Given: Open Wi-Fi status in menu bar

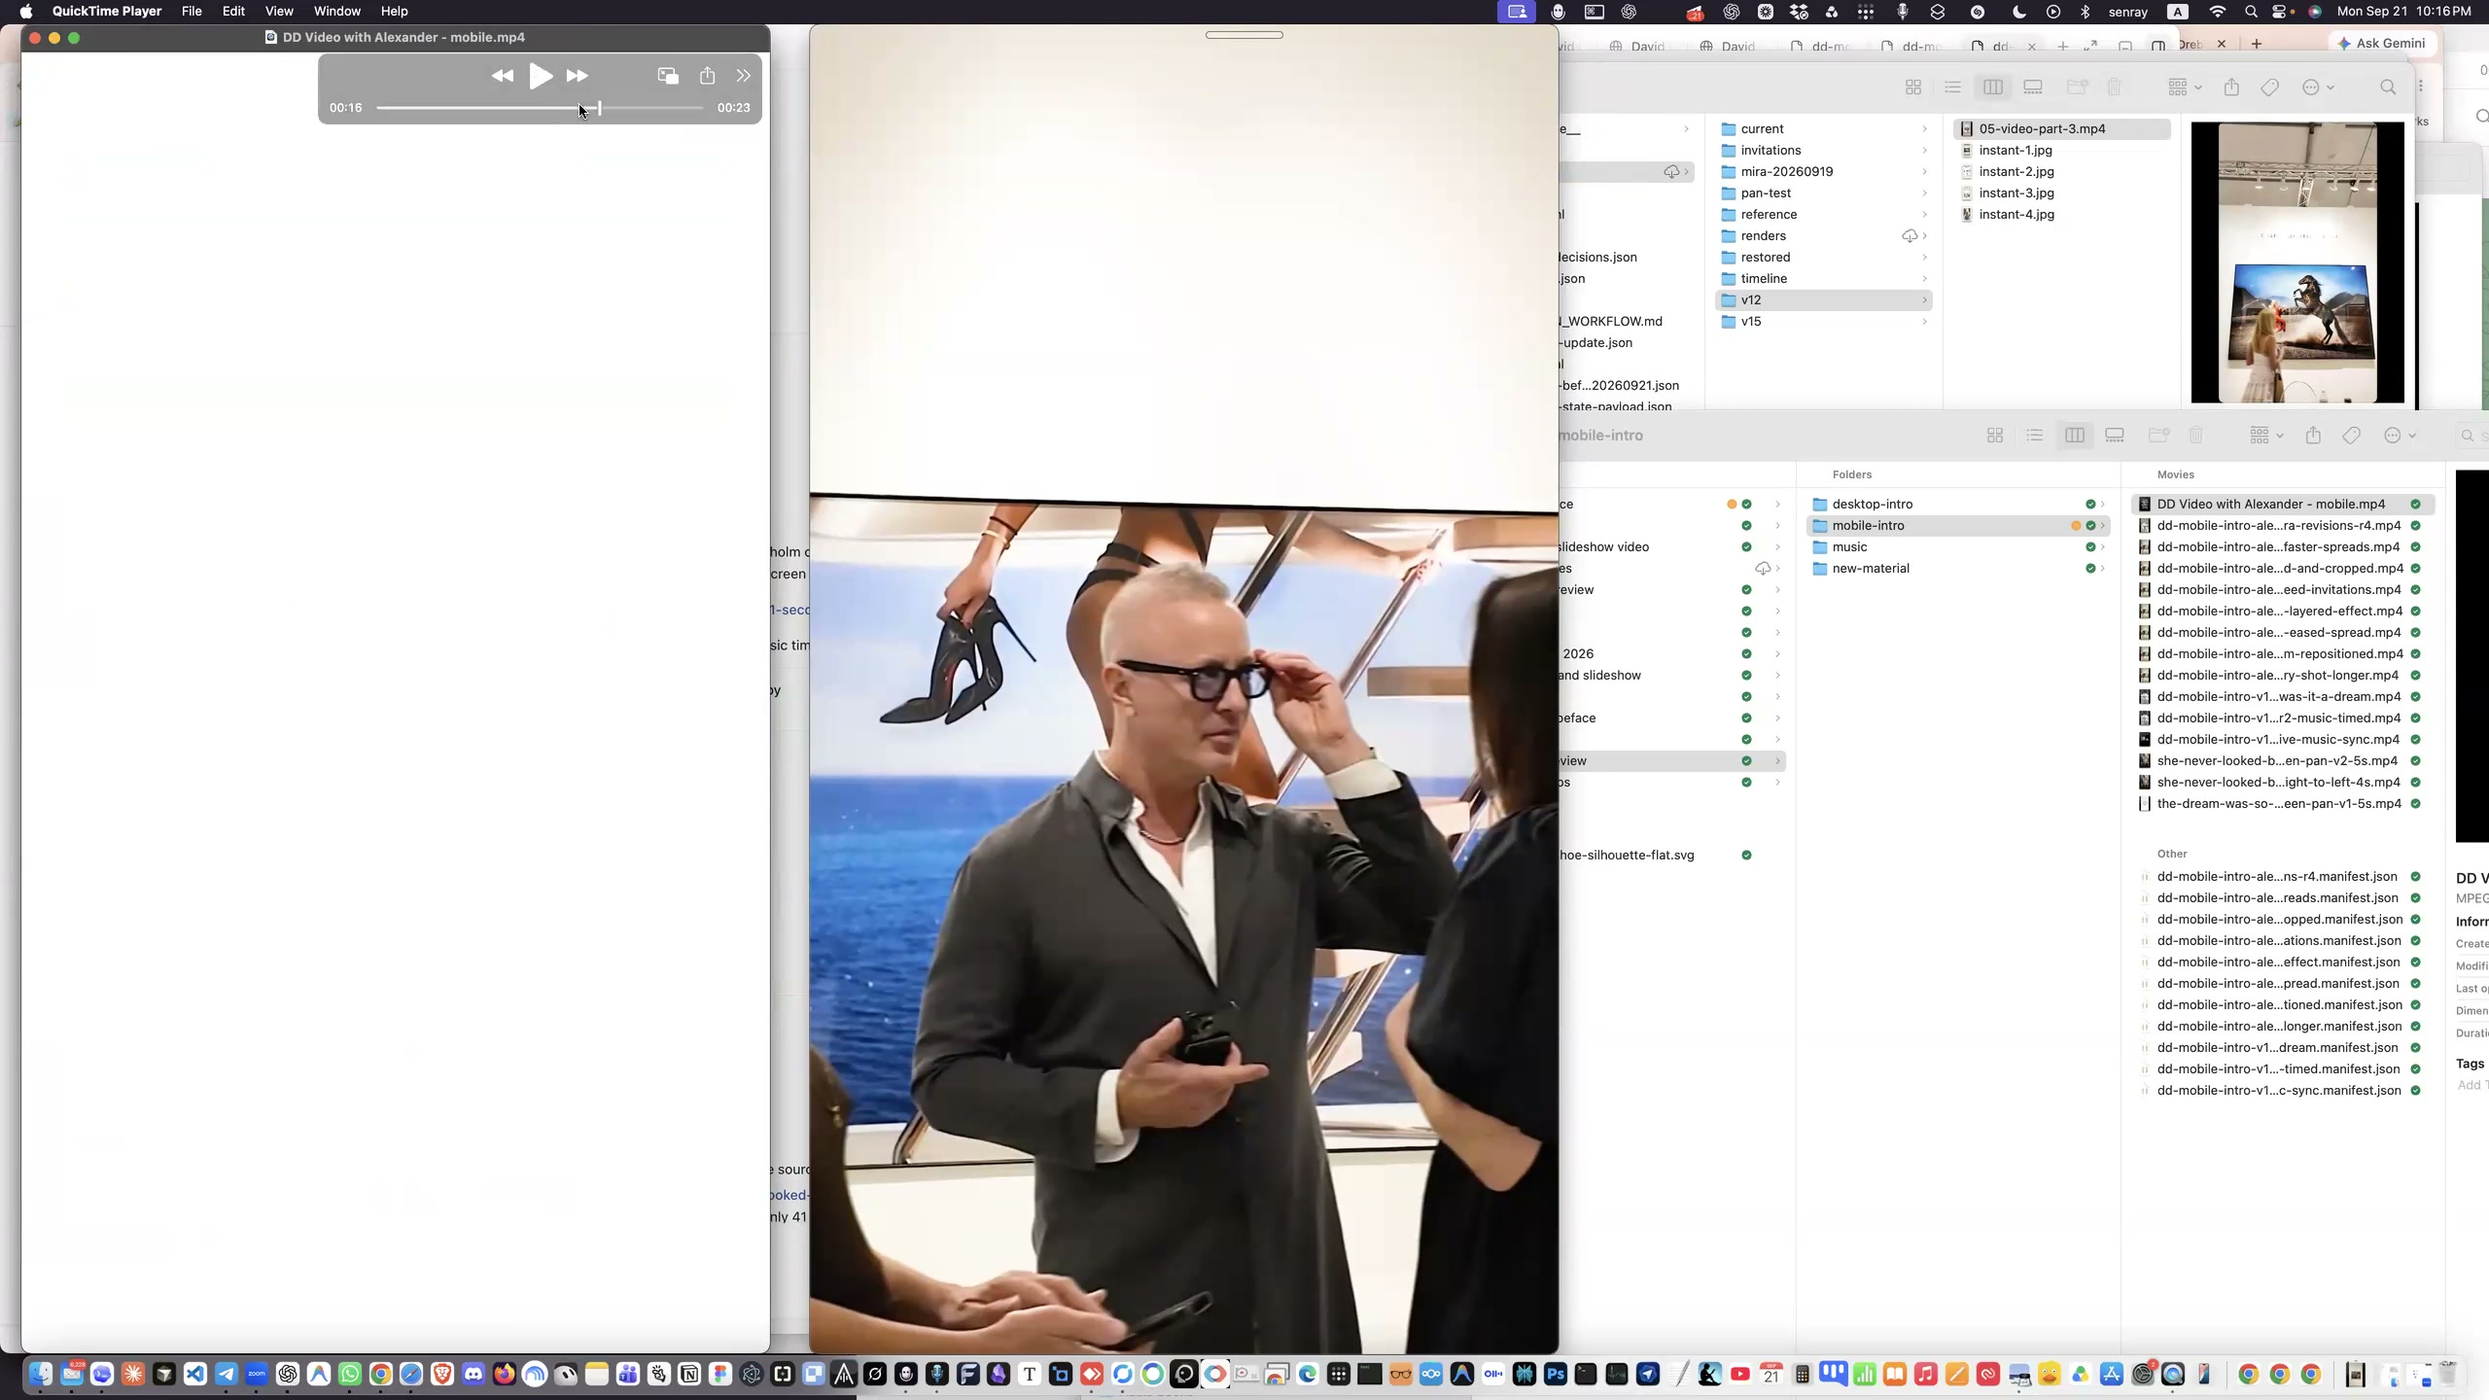Looking at the screenshot, I should (2218, 12).
